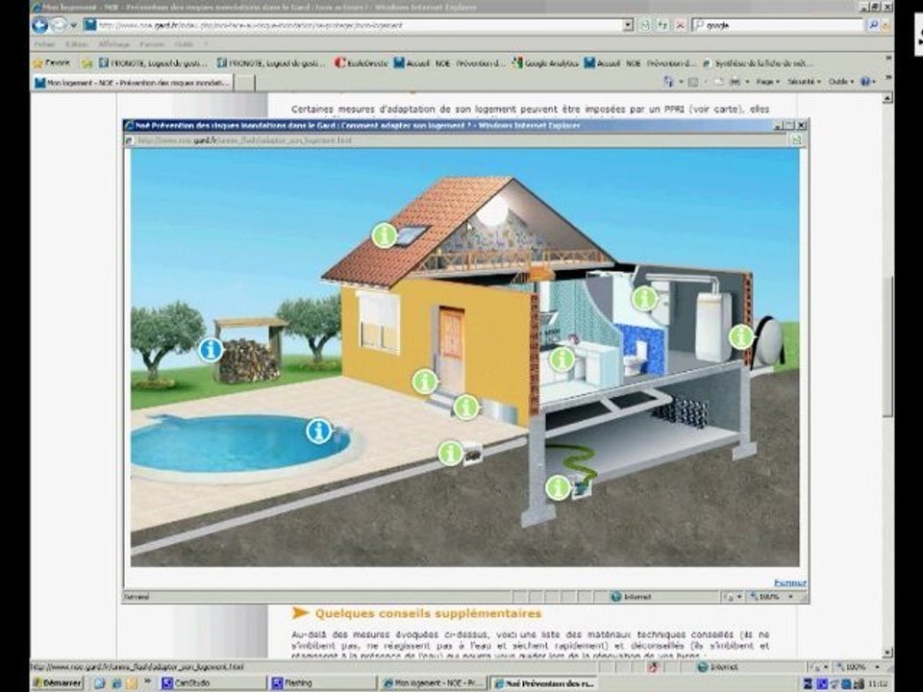This screenshot has height=692, width=923.
Task: Click the green info icon at the front door step
Action: (424, 382)
